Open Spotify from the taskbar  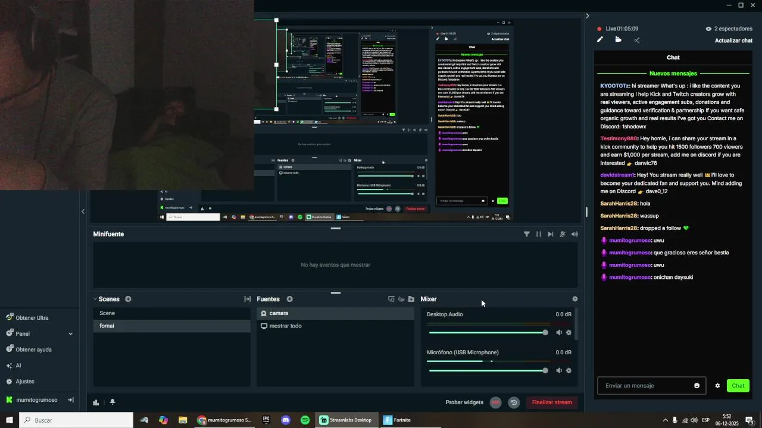pos(305,420)
